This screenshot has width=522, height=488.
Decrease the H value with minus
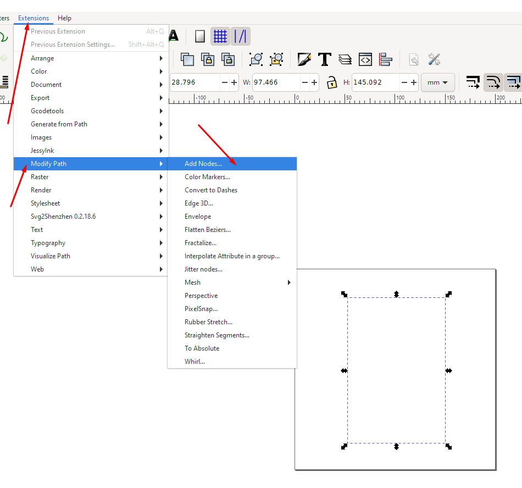click(404, 82)
